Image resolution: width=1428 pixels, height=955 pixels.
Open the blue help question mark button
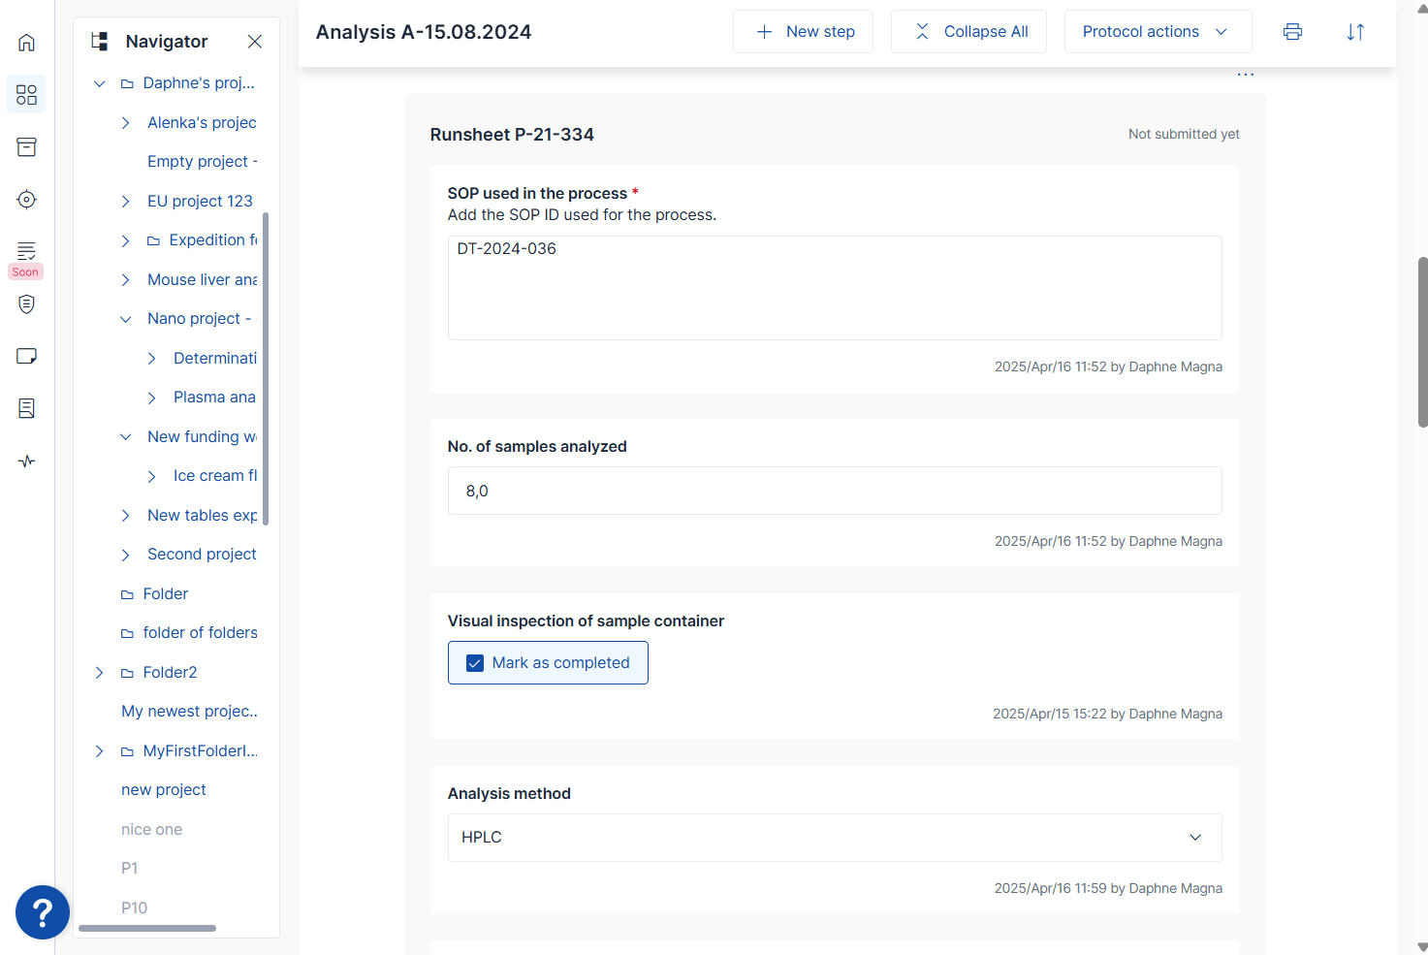(x=43, y=912)
